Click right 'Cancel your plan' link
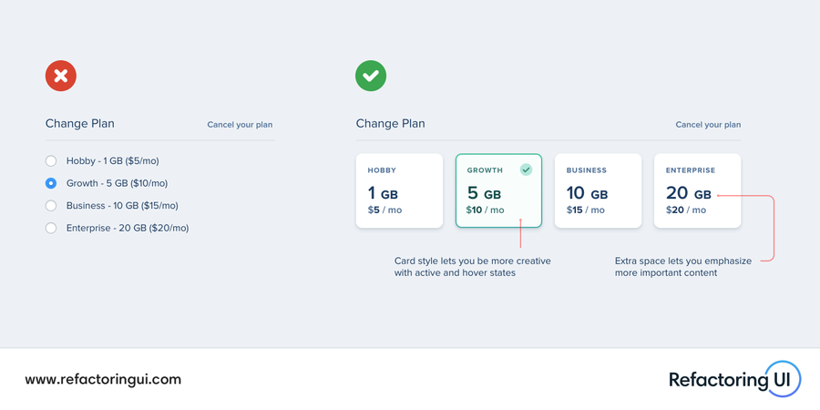The image size is (820, 410). tap(708, 125)
